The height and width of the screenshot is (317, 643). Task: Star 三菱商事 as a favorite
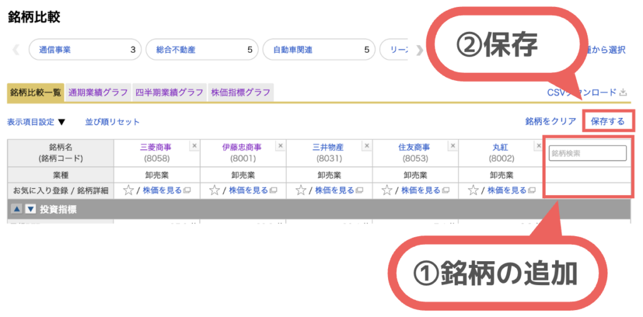[x=128, y=190]
